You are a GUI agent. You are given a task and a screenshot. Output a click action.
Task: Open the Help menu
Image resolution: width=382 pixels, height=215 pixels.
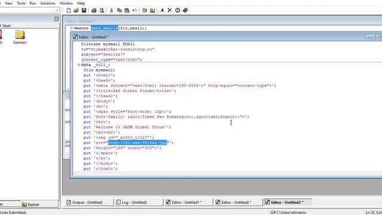point(81,3)
